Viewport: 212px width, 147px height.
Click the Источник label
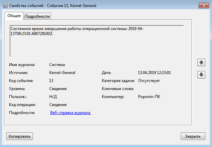click(18, 73)
